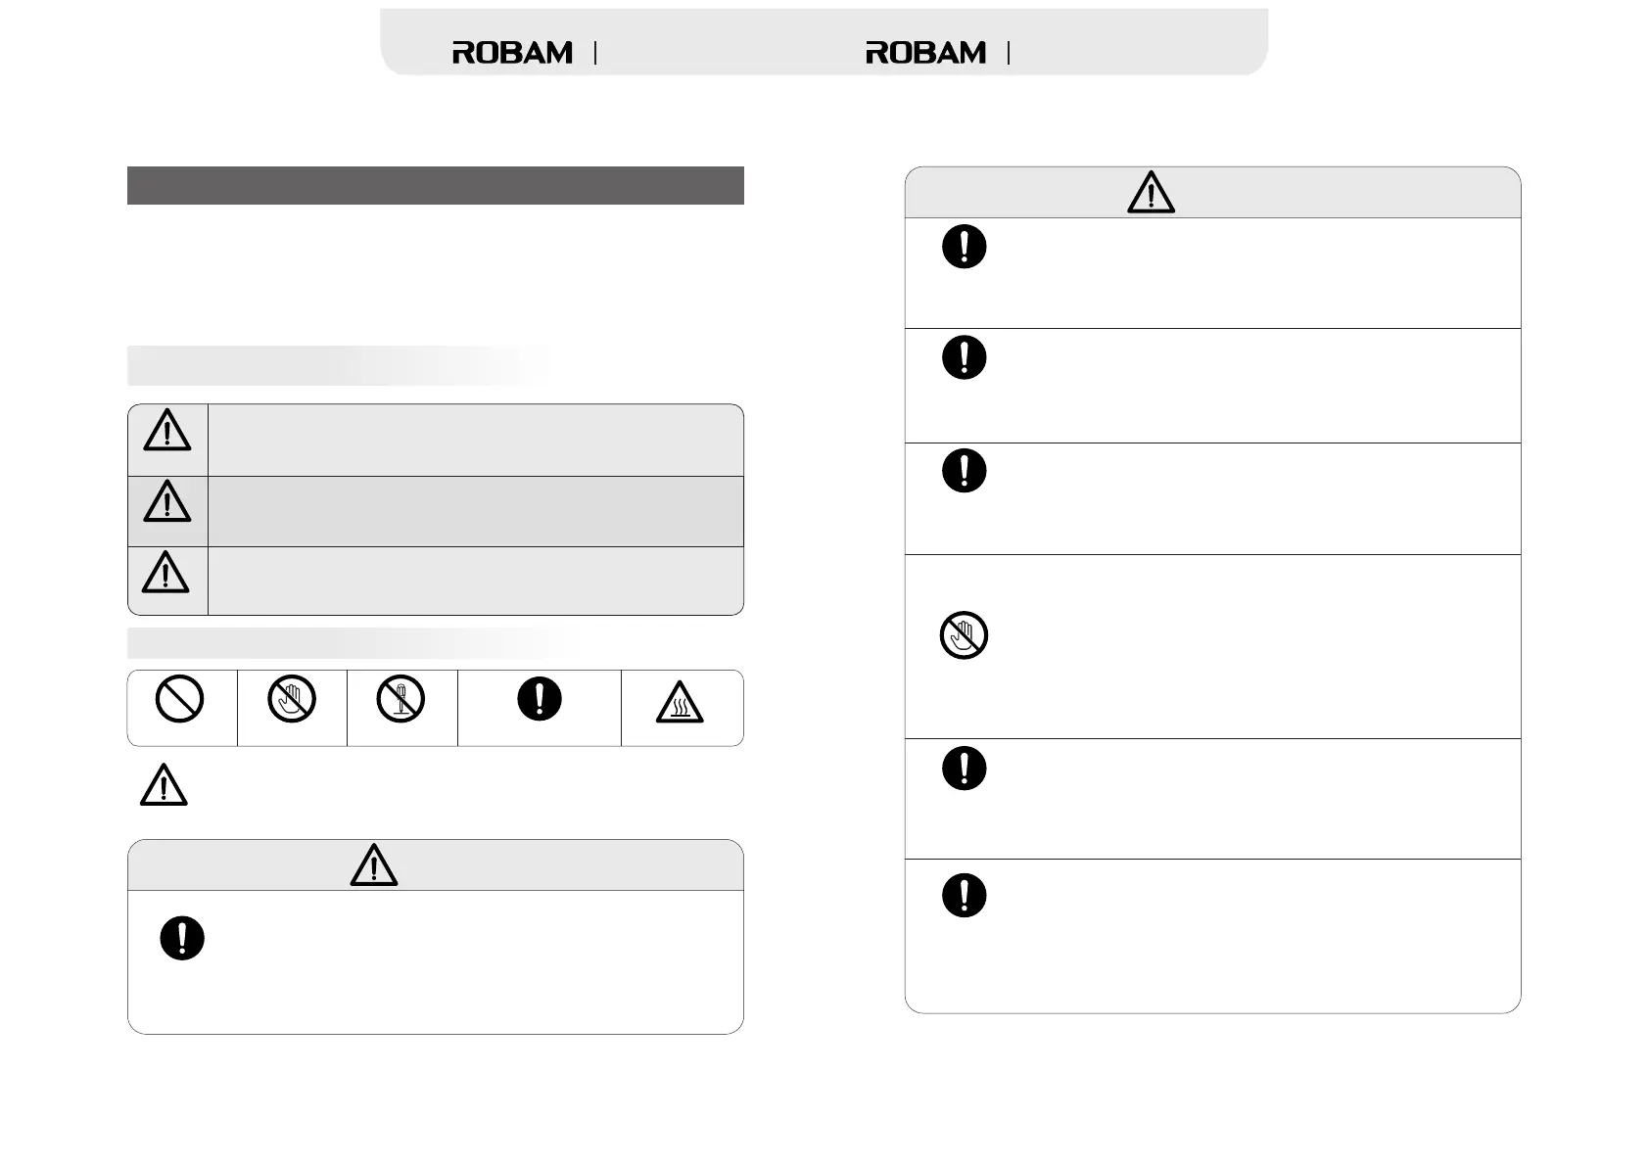
Task: Click the warning triangle in the shaded middle table row
Action: point(167,501)
